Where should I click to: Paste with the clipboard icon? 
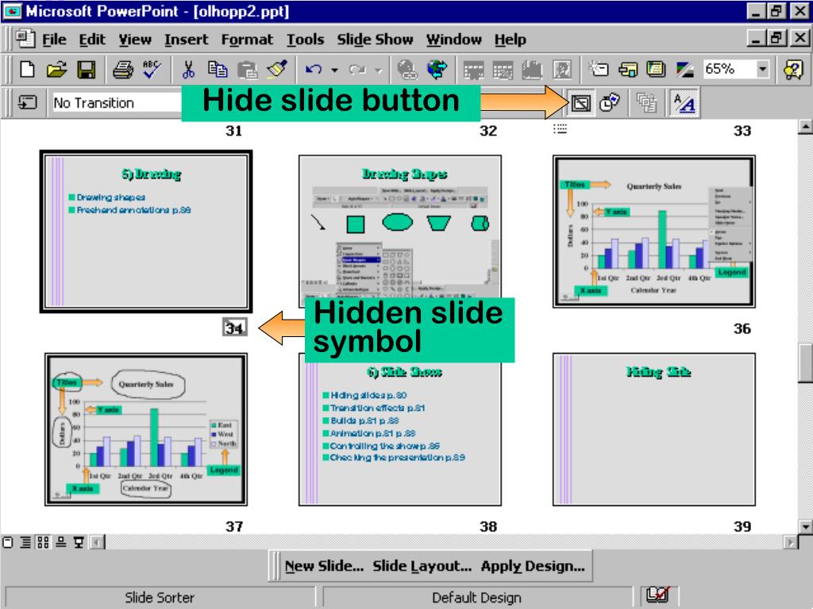point(248,69)
